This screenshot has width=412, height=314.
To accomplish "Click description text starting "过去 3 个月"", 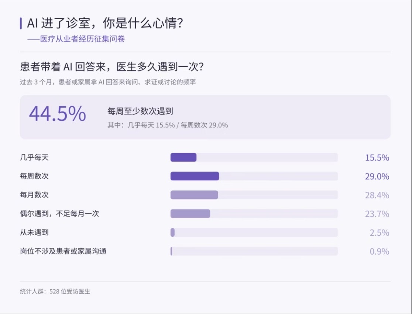I will (108, 82).
